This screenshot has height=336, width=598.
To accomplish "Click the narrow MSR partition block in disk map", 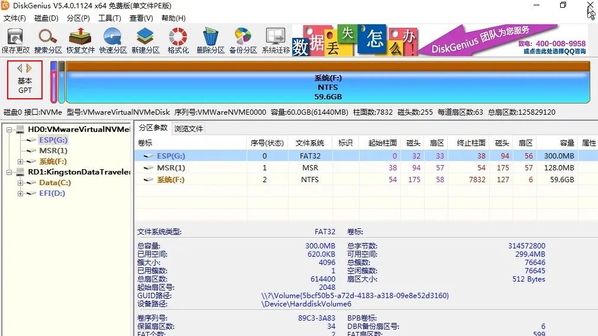I will pos(62,82).
